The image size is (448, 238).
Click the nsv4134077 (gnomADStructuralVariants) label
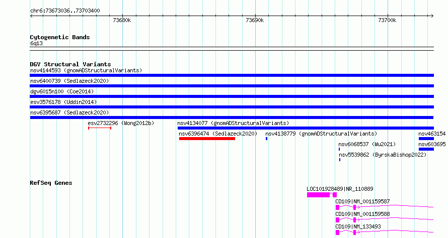click(233, 123)
